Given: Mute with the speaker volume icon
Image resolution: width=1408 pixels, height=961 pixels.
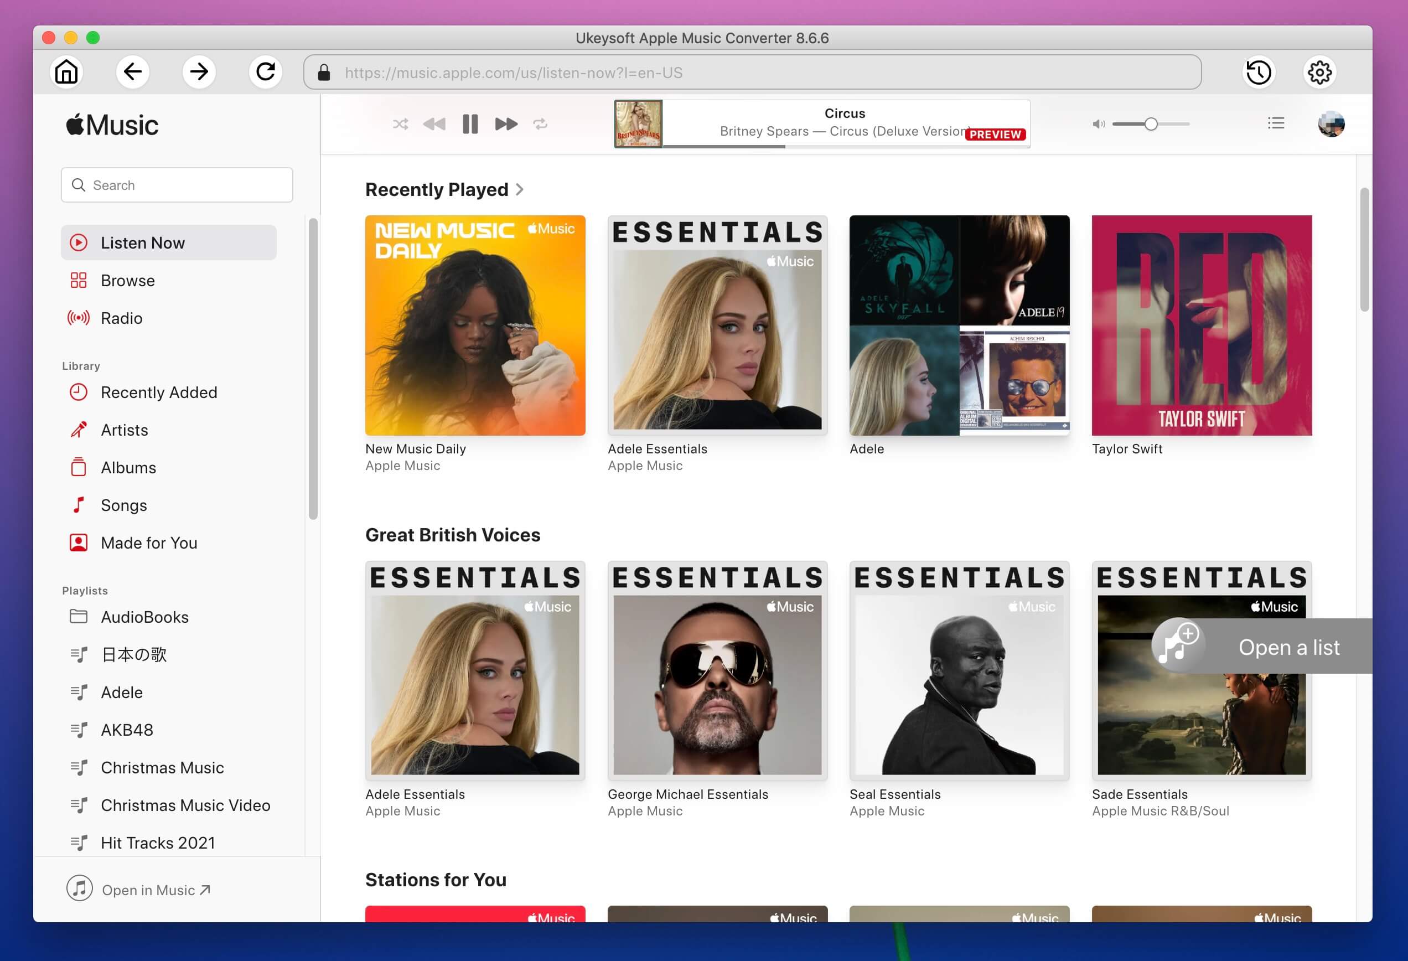Looking at the screenshot, I should [1099, 124].
